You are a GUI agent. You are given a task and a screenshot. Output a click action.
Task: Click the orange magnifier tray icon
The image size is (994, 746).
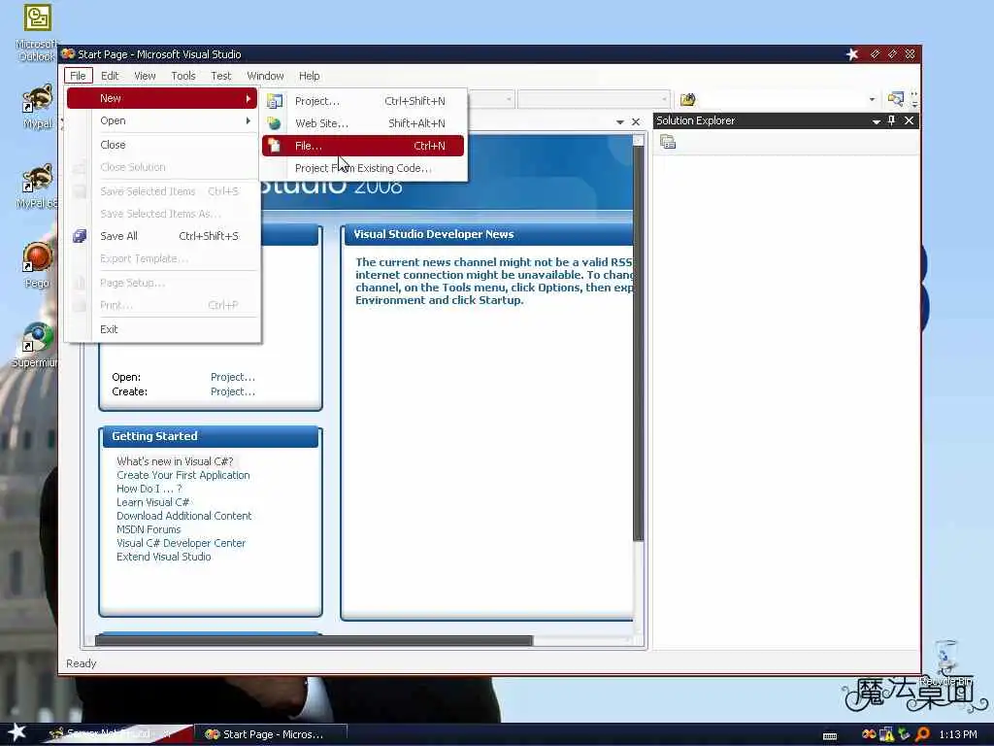[x=922, y=734]
